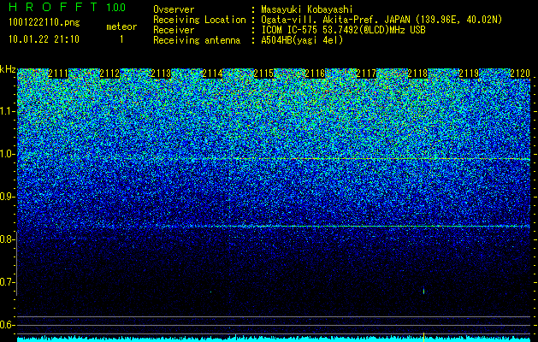538x342 pixels.
Task: Click the 0.7 frequency axis label
Action: pos(7,282)
